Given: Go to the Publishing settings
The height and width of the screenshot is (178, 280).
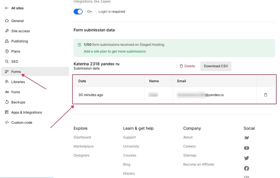Looking at the screenshot, I should click(x=20, y=41).
